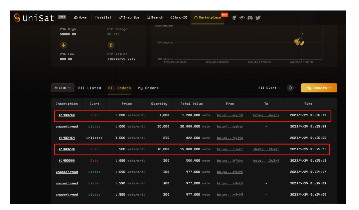Viewport: 359px width, 210px height.
Task: Click the Total Value column header
Action: (x=191, y=104)
